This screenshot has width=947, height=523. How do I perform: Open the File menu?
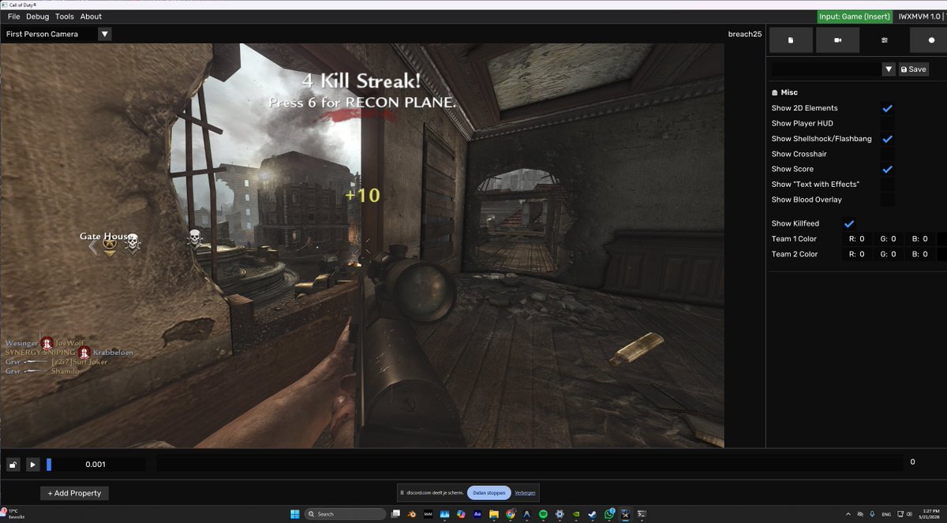[x=13, y=16]
